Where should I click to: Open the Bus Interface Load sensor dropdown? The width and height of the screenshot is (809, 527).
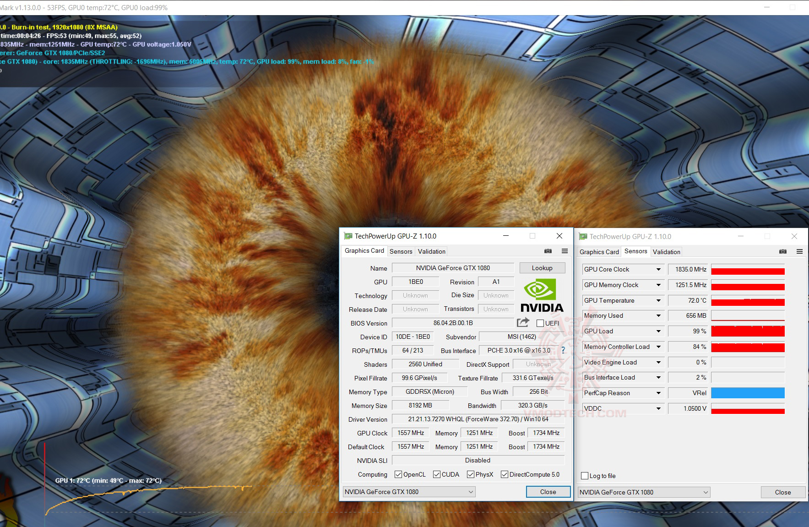click(x=658, y=377)
